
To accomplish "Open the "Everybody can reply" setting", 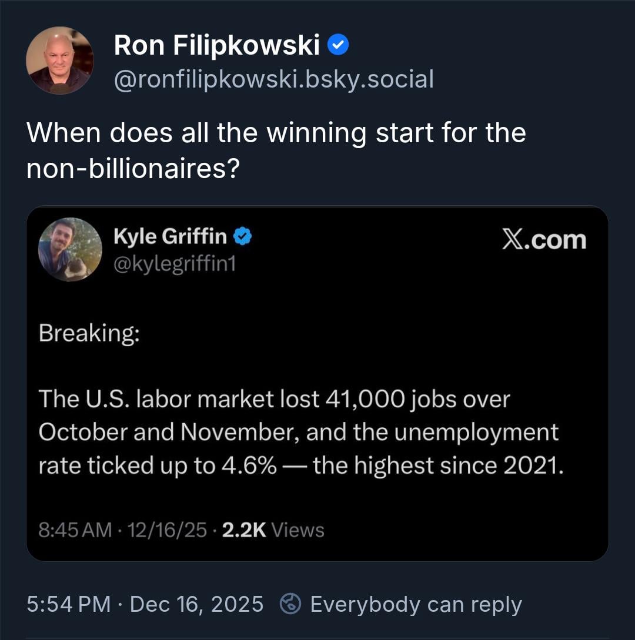I will point(416,604).
